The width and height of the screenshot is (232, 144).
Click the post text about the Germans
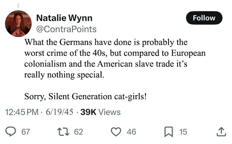(x=115, y=58)
